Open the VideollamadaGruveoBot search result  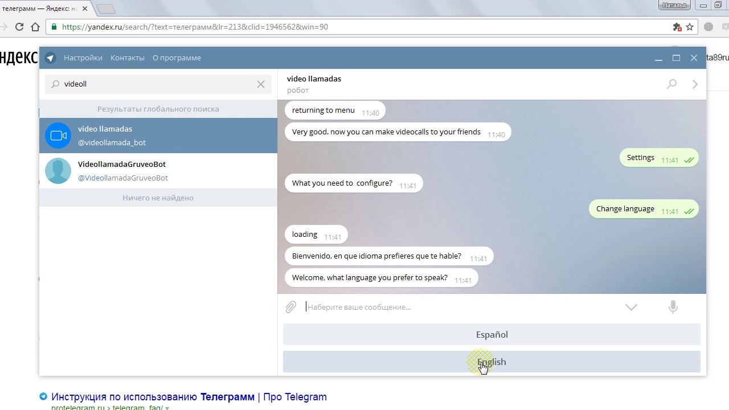click(158, 171)
